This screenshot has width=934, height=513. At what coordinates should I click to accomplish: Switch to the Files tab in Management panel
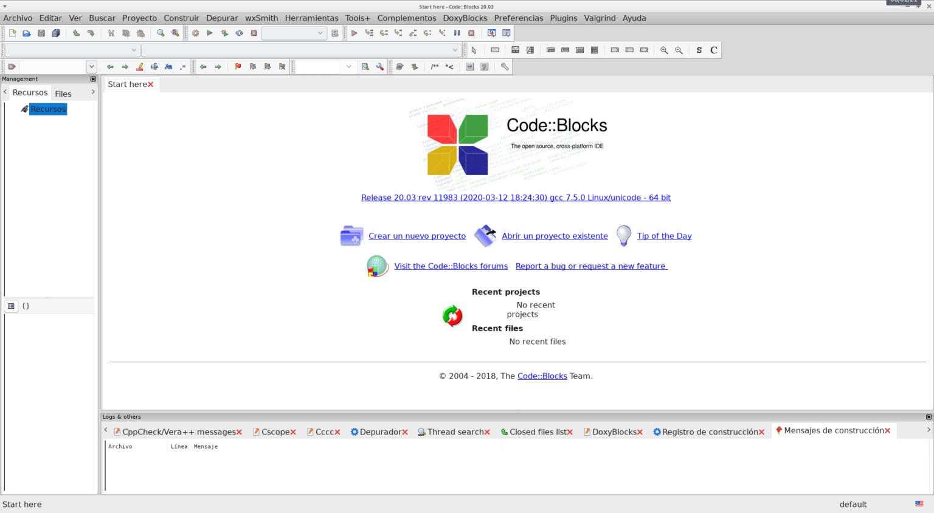click(63, 93)
